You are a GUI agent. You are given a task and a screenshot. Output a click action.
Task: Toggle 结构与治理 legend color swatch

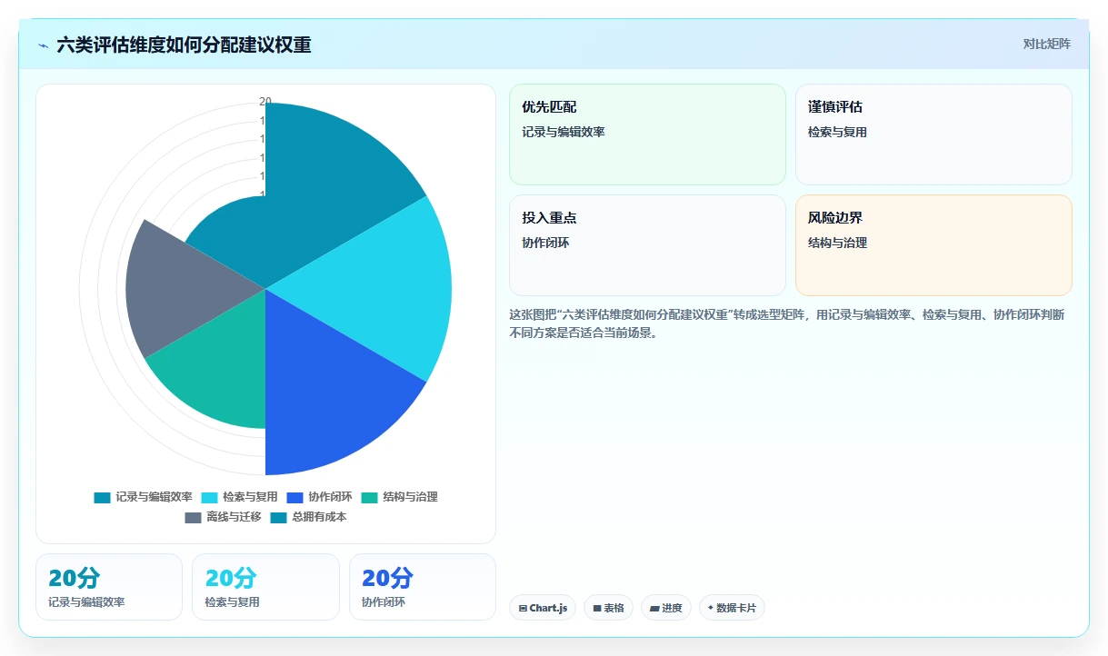coord(369,497)
